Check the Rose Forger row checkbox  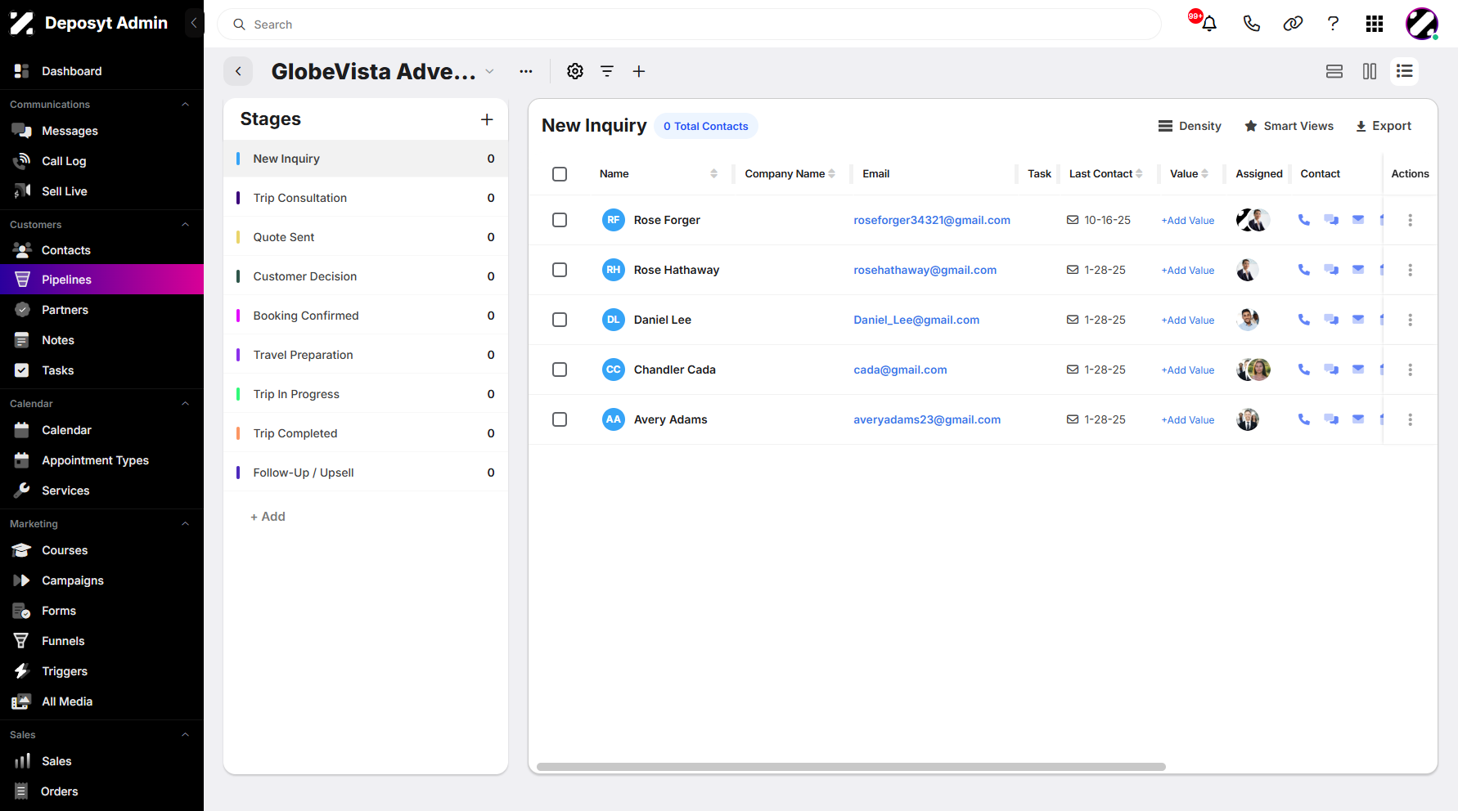pyautogui.click(x=560, y=220)
